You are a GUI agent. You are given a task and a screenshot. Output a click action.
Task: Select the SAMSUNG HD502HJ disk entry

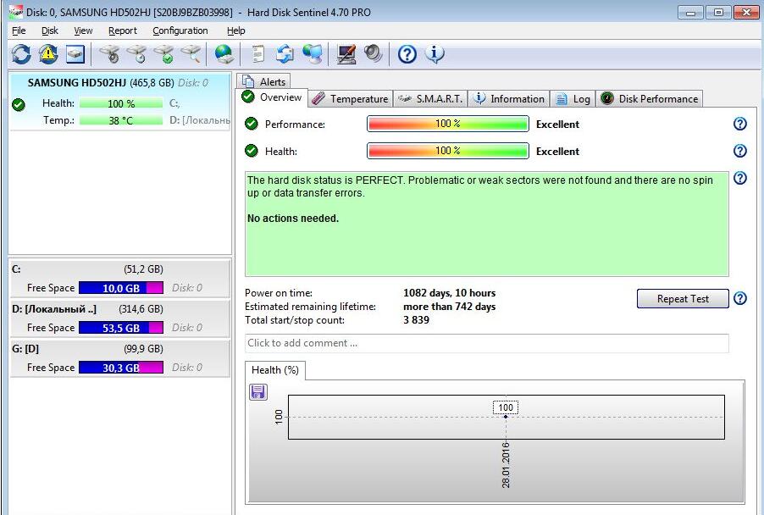(120, 102)
